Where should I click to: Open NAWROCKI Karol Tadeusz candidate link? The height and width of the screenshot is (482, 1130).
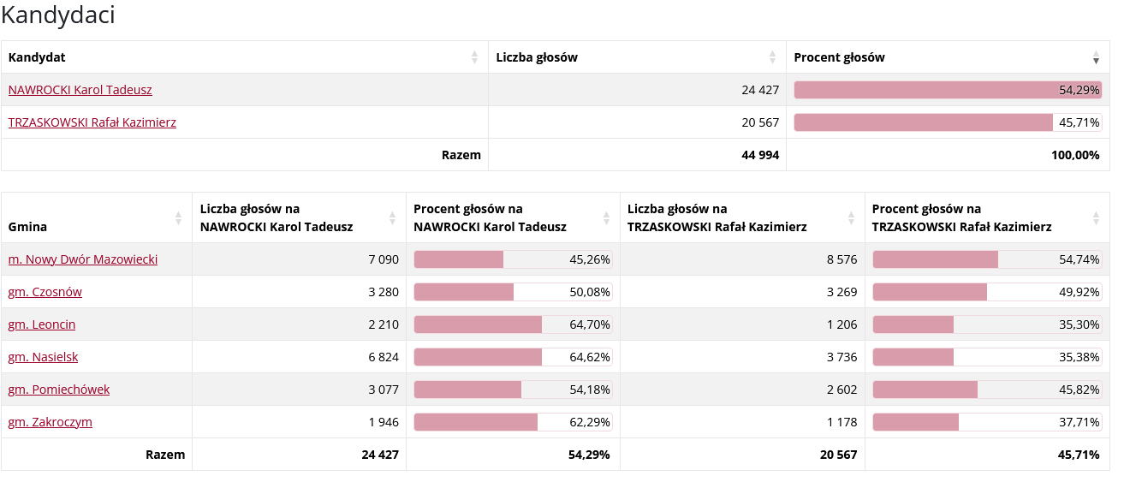tap(80, 90)
